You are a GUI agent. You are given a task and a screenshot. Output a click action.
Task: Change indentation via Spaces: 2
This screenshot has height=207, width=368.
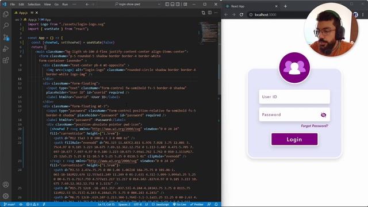coord(124,205)
